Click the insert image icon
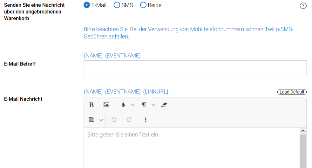The width and height of the screenshot is (312, 168). 106,105
